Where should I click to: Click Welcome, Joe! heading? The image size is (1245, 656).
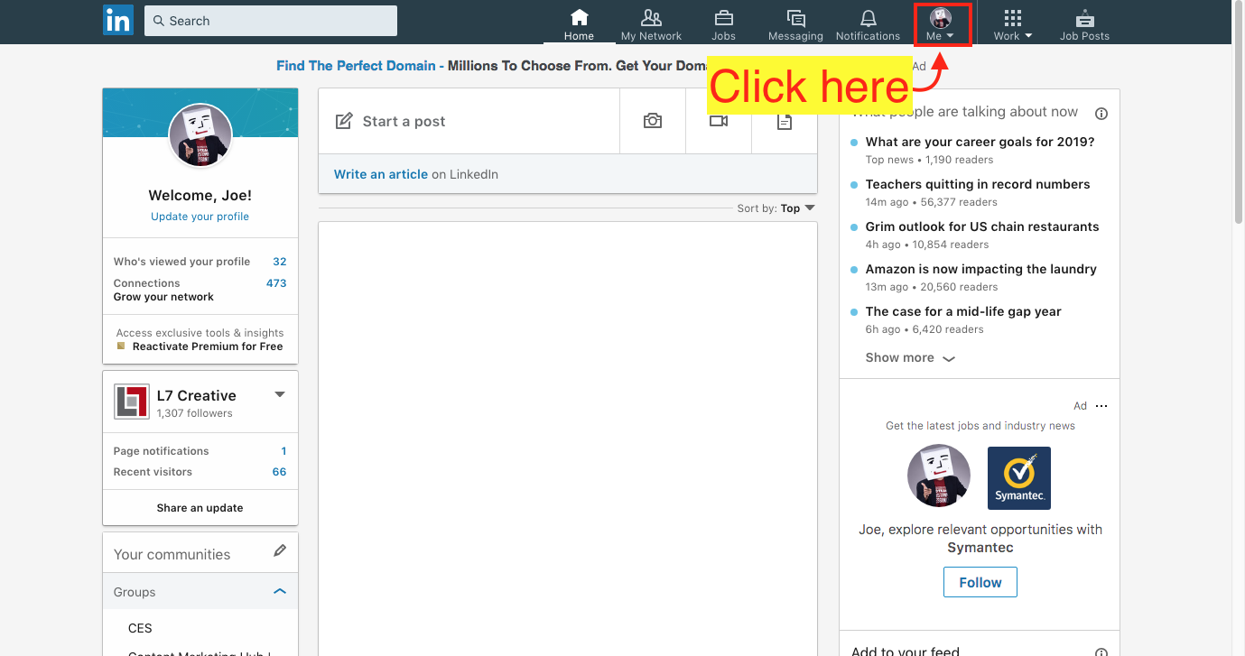(200, 195)
